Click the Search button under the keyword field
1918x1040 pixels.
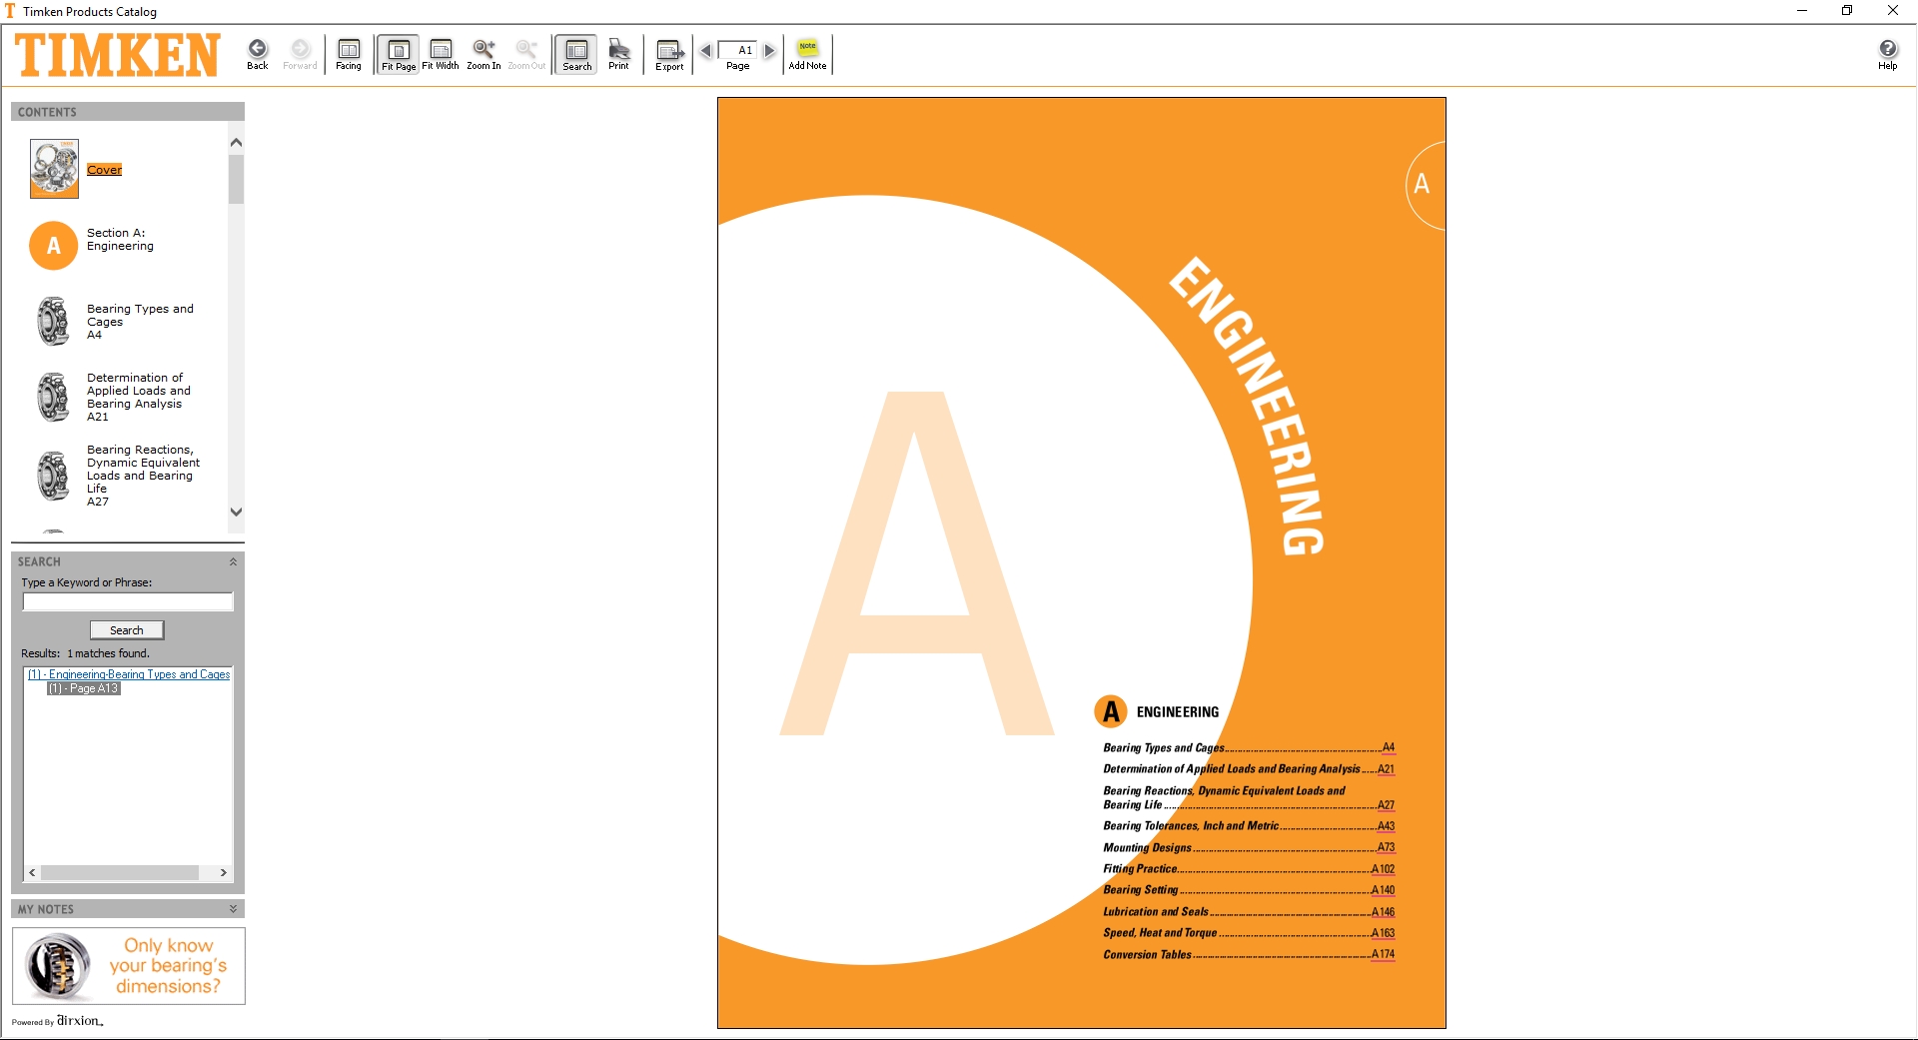pos(127,630)
